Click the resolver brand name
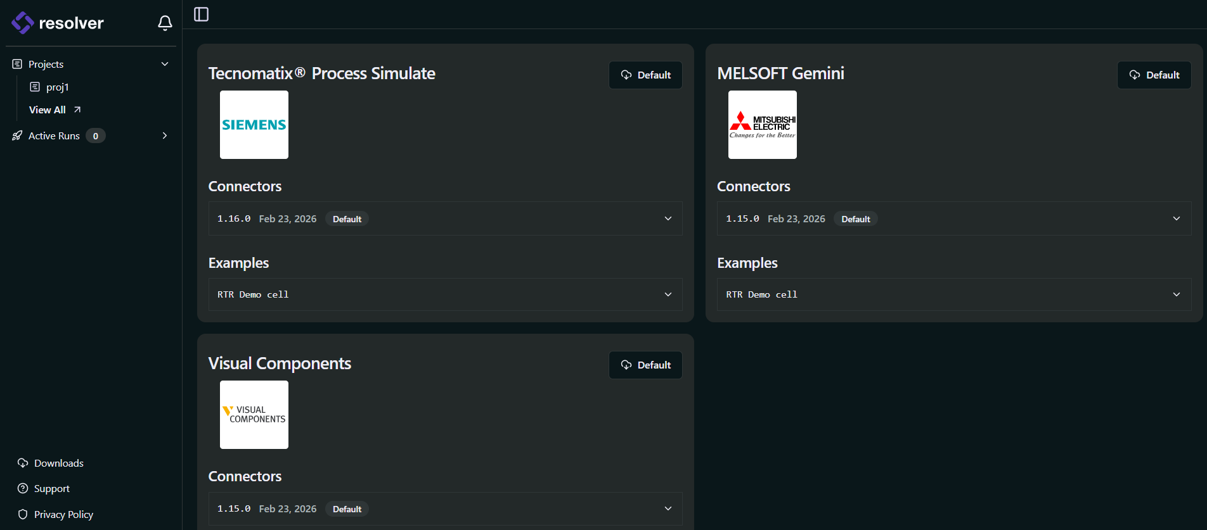Image resolution: width=1207 pixels, height=530 pixels. click(71, 23)
